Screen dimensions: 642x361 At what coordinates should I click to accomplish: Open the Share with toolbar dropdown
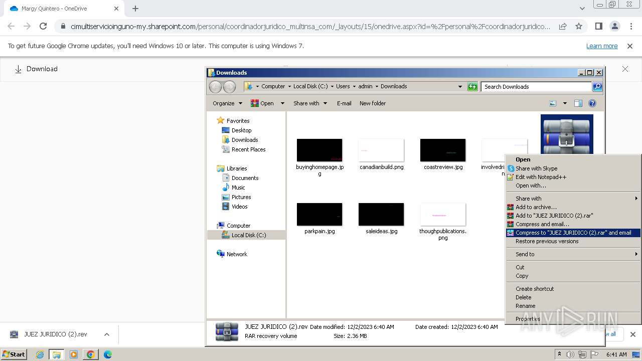coord(310,103)
